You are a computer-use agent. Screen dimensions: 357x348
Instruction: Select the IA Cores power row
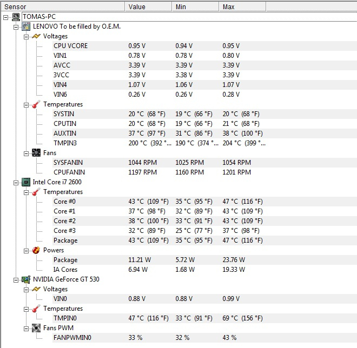204,270
